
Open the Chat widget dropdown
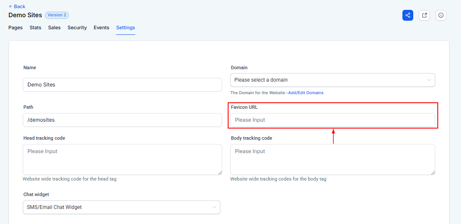coord(121,207)
